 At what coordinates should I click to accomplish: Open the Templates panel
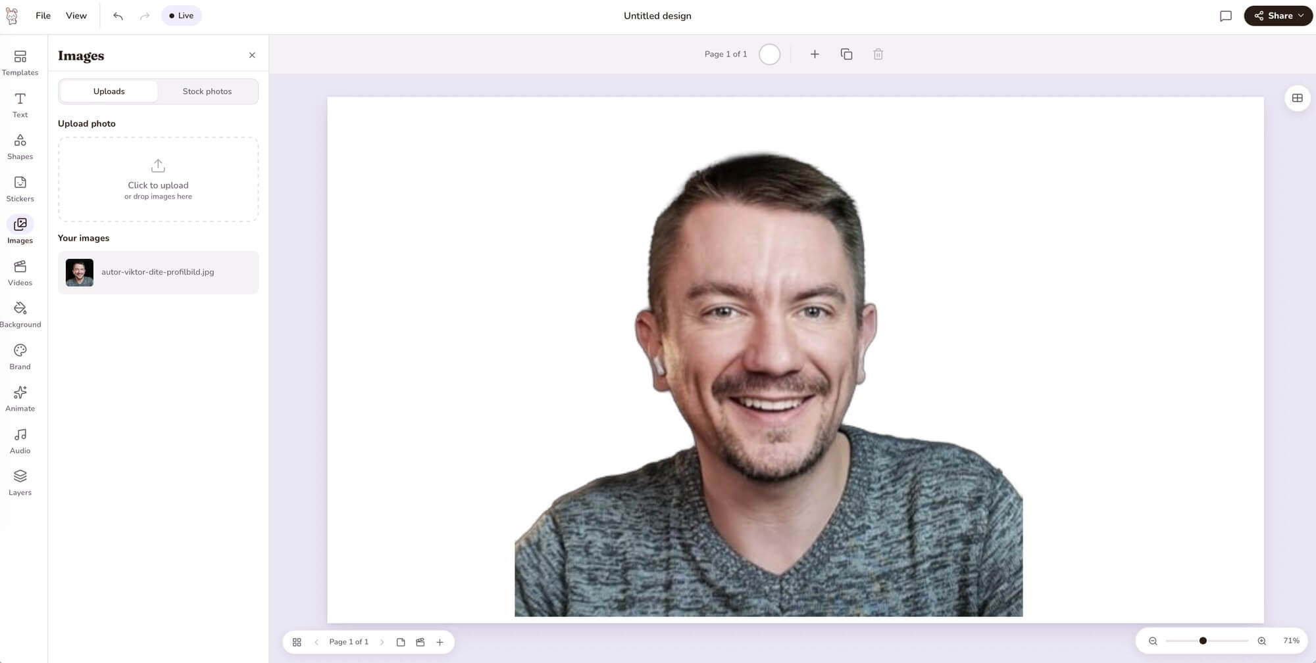click(x=20, y=63)
